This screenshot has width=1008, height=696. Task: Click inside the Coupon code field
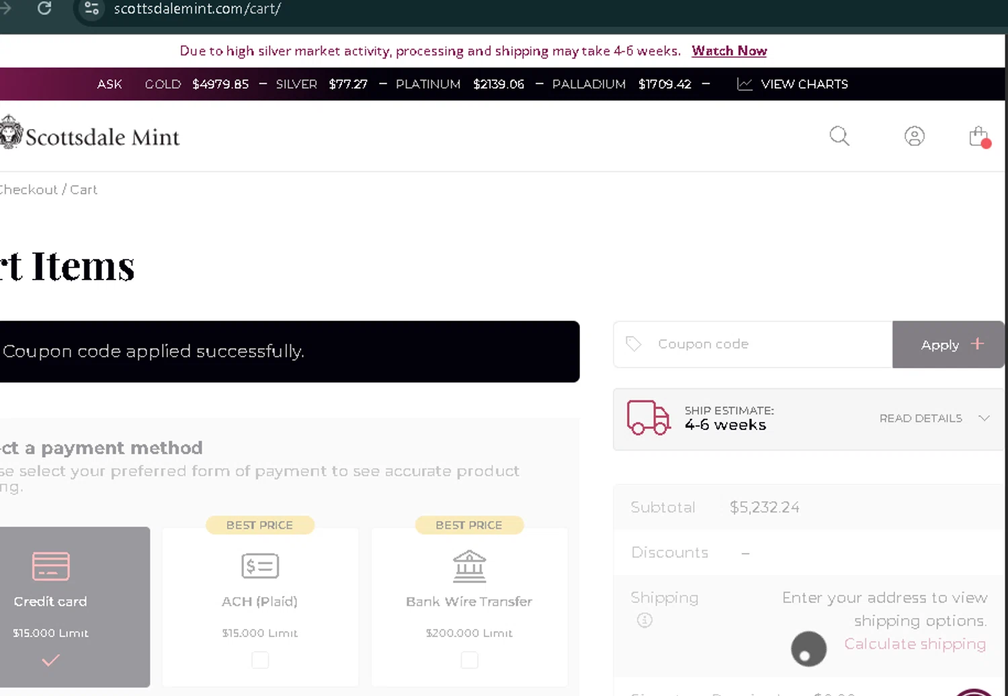[753, 344]
